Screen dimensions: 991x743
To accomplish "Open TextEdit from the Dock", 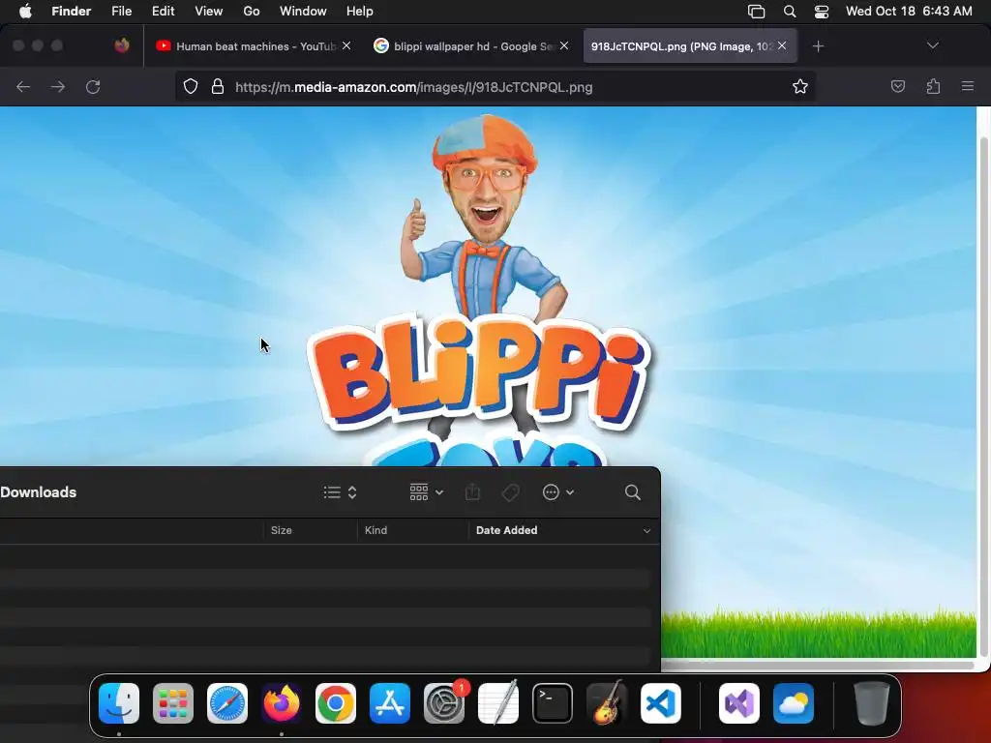I will coord(498,703).
